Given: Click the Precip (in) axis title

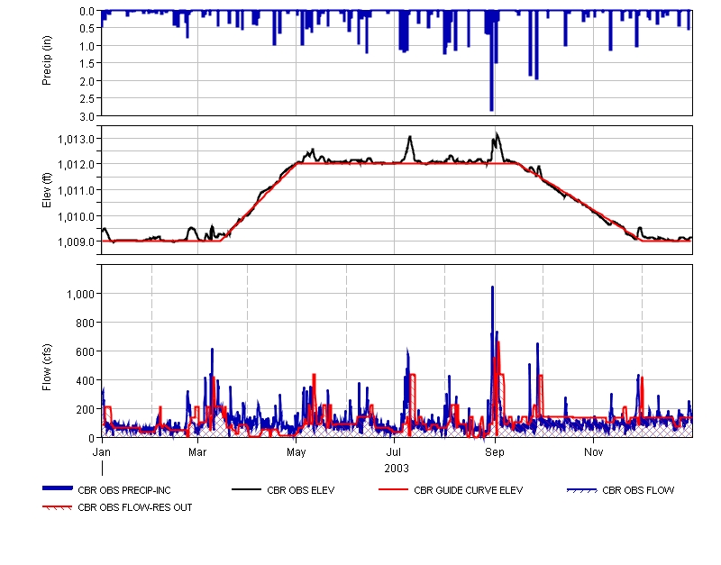Looking at the screenshot, I should [x=47, y=60].
